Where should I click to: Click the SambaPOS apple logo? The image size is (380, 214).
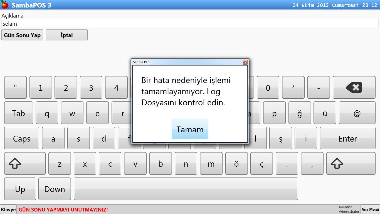pyautogui.click(x=5, y=5)
